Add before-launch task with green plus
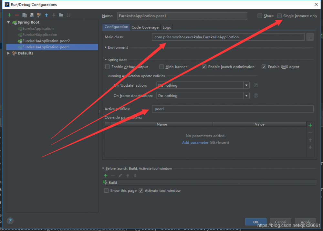The image size is (323, 231). click(x=106, y=176)
